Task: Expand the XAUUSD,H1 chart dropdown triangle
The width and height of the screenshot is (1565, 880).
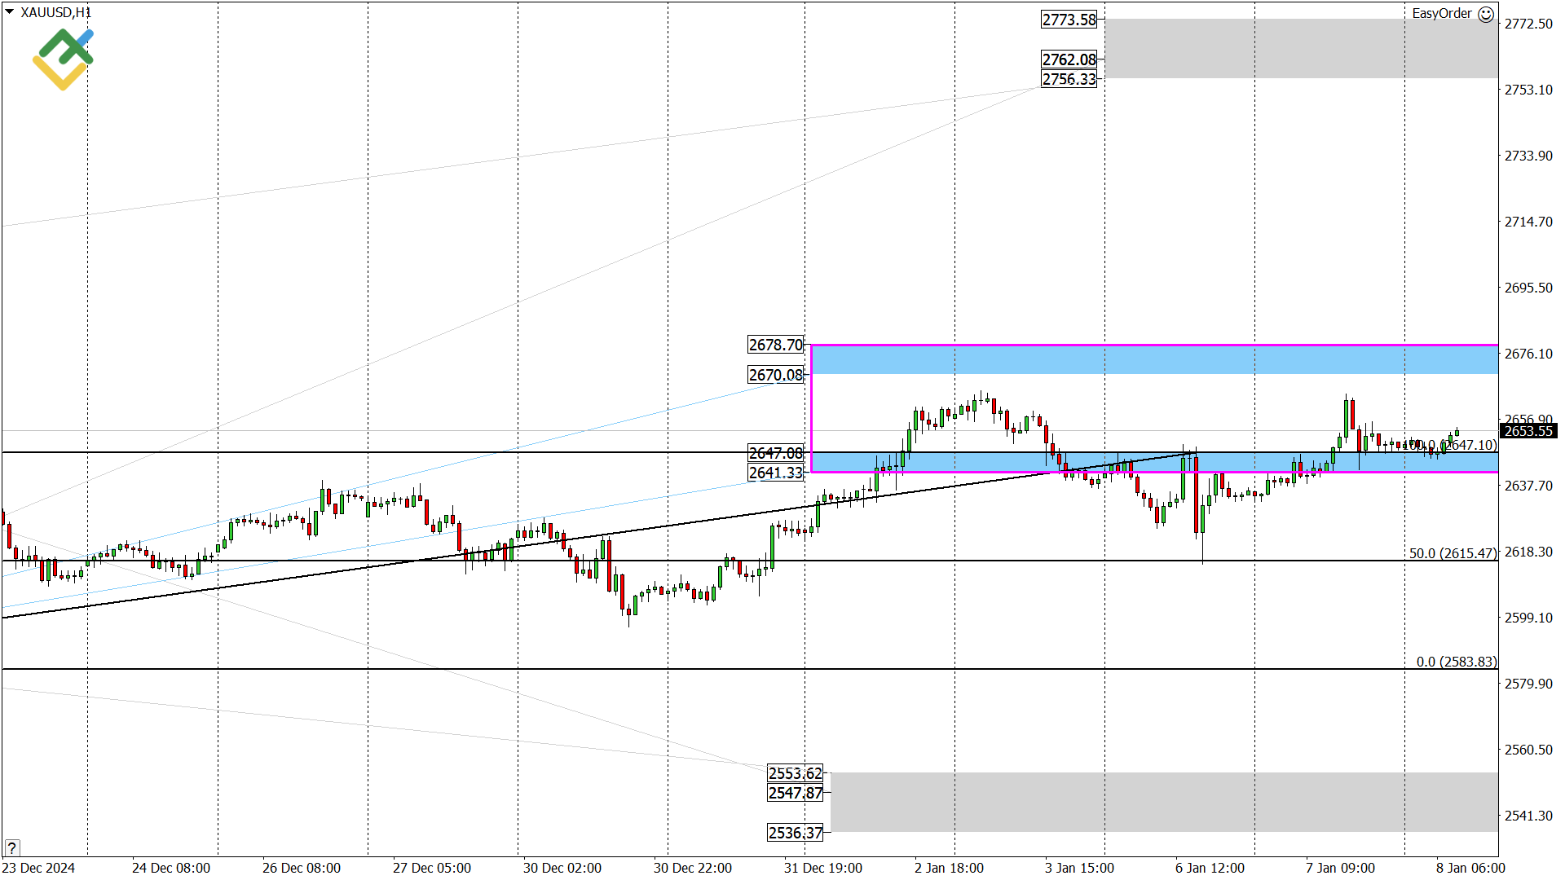Action: [x=9, y=12]
